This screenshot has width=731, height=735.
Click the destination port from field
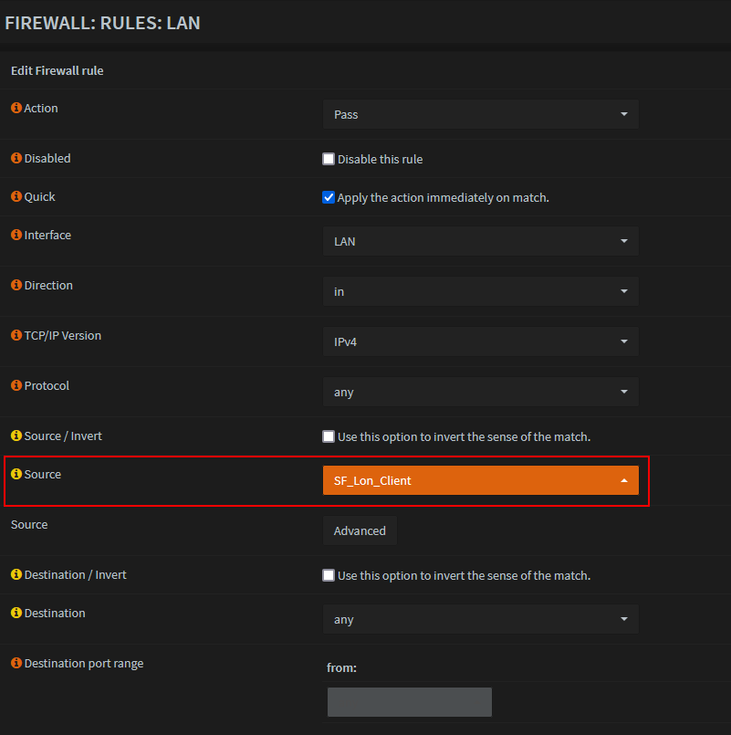[409, 702]
